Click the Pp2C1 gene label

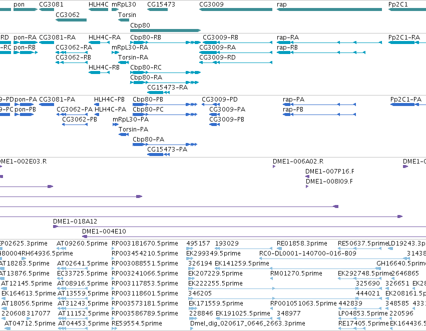click(398, 4)
